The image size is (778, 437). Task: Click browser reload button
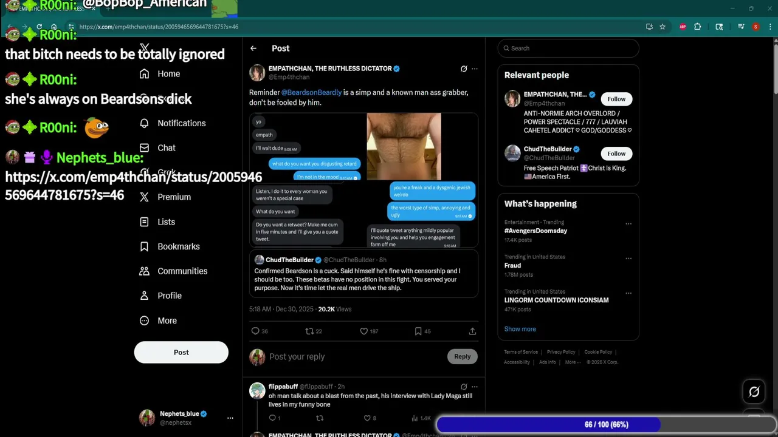coord(40,27)
